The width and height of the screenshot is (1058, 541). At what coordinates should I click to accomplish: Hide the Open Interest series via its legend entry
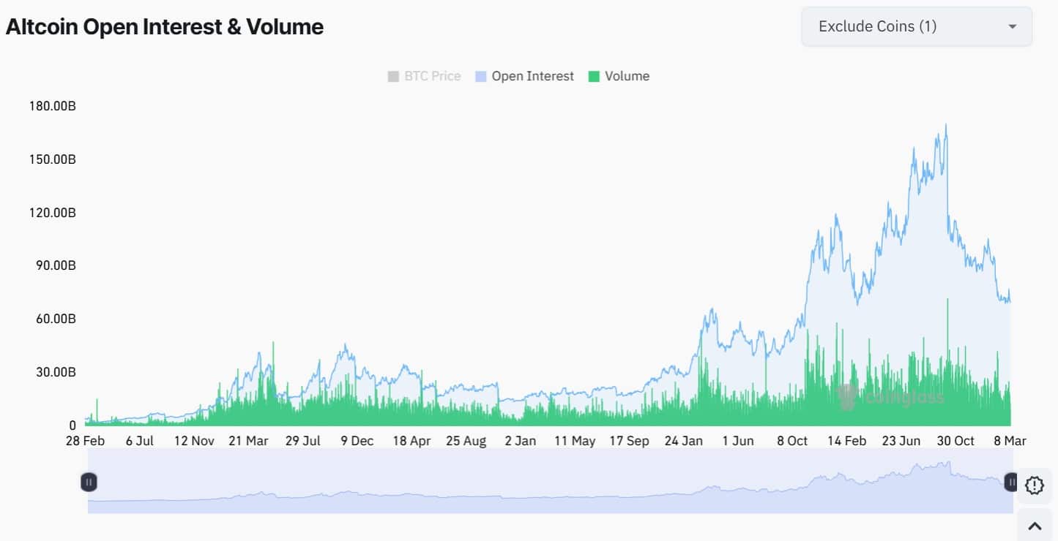[524, 76]
